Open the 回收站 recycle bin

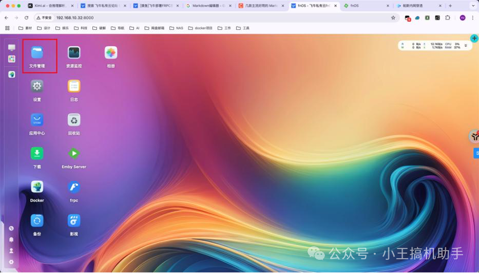click(x=74, y=120)
